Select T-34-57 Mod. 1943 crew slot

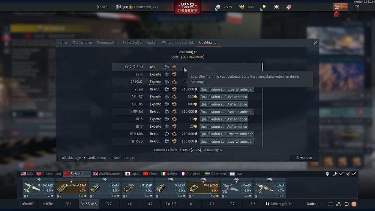[72, 188]
